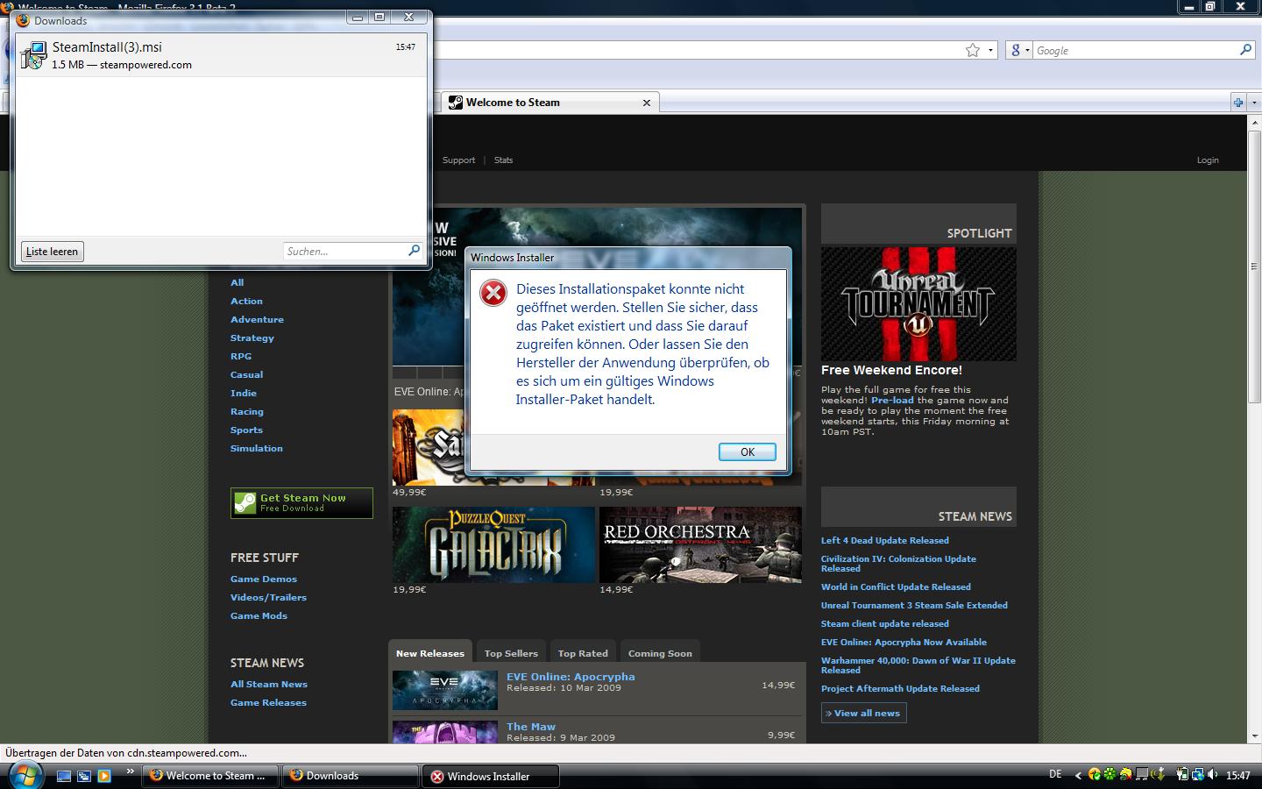Screen dimensions: 1262x789
Task: Switch to Welcome to Steam taskbar button
Action: (x=211, y=776)
